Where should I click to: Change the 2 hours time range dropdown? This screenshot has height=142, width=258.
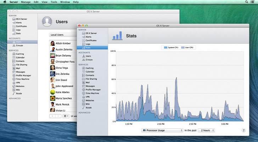click(x=206, y=130)
